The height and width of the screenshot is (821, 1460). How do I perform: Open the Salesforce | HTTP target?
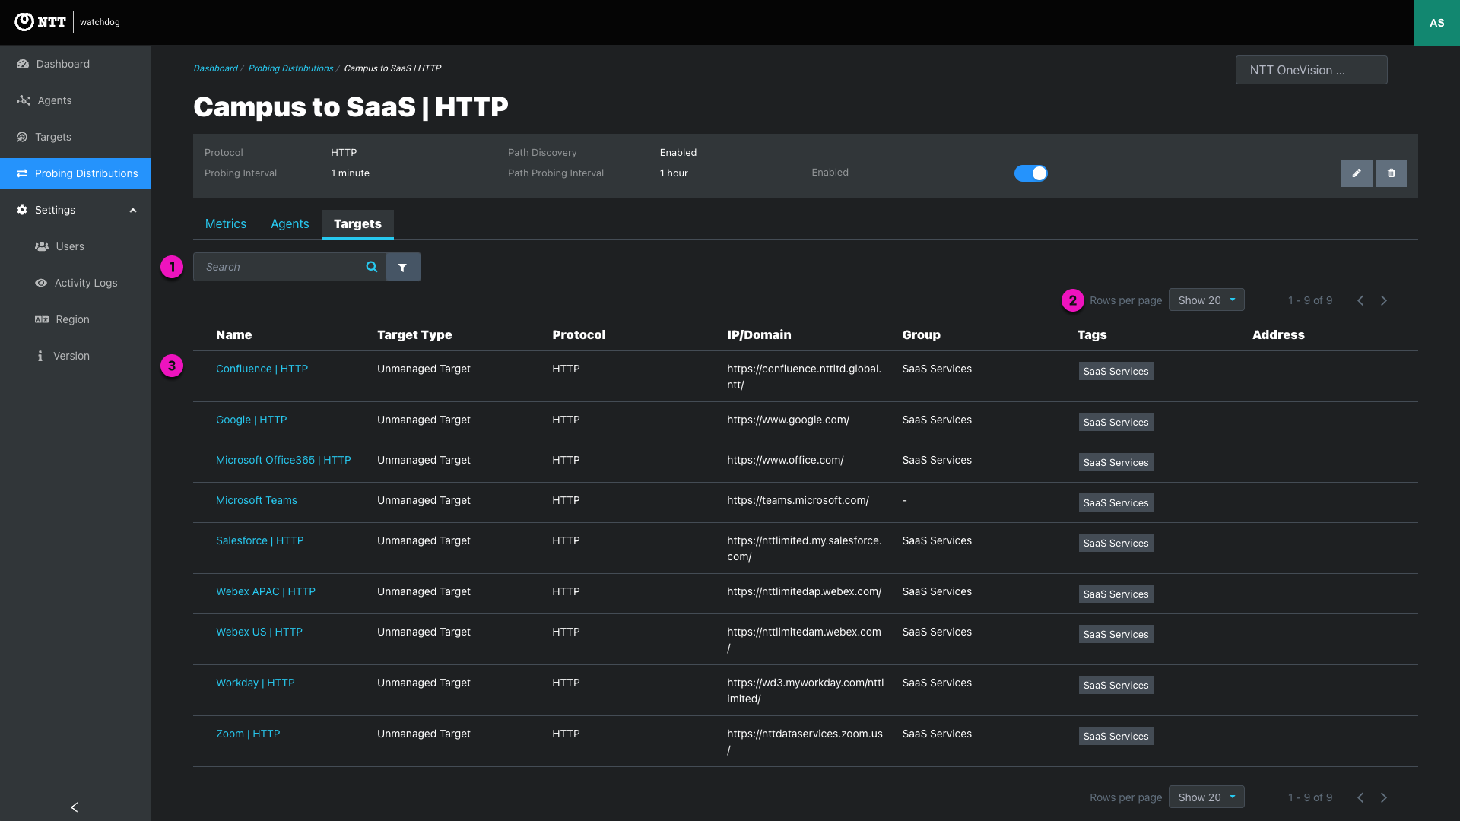coord(259,540)
